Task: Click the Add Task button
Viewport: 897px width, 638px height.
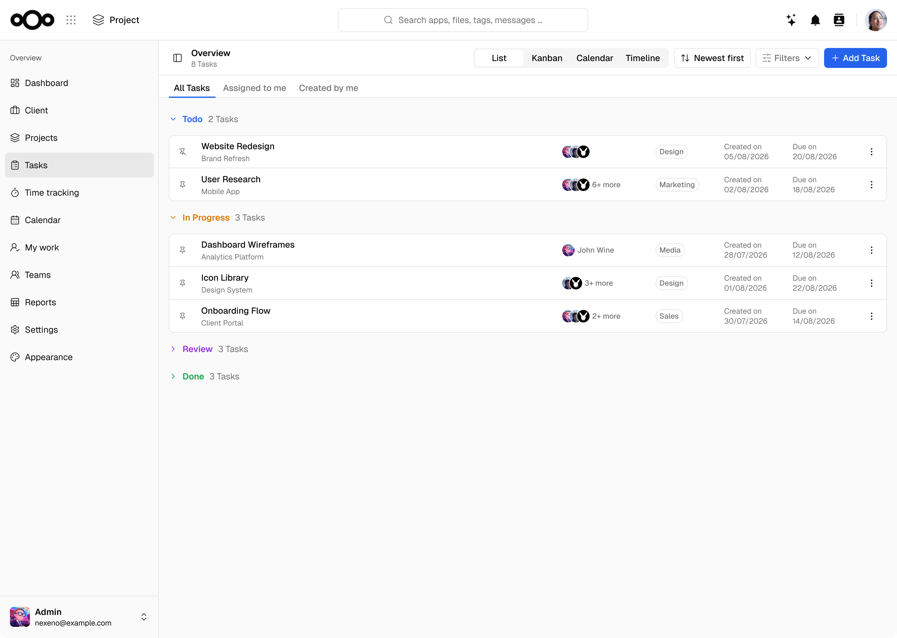Action: 855,58
